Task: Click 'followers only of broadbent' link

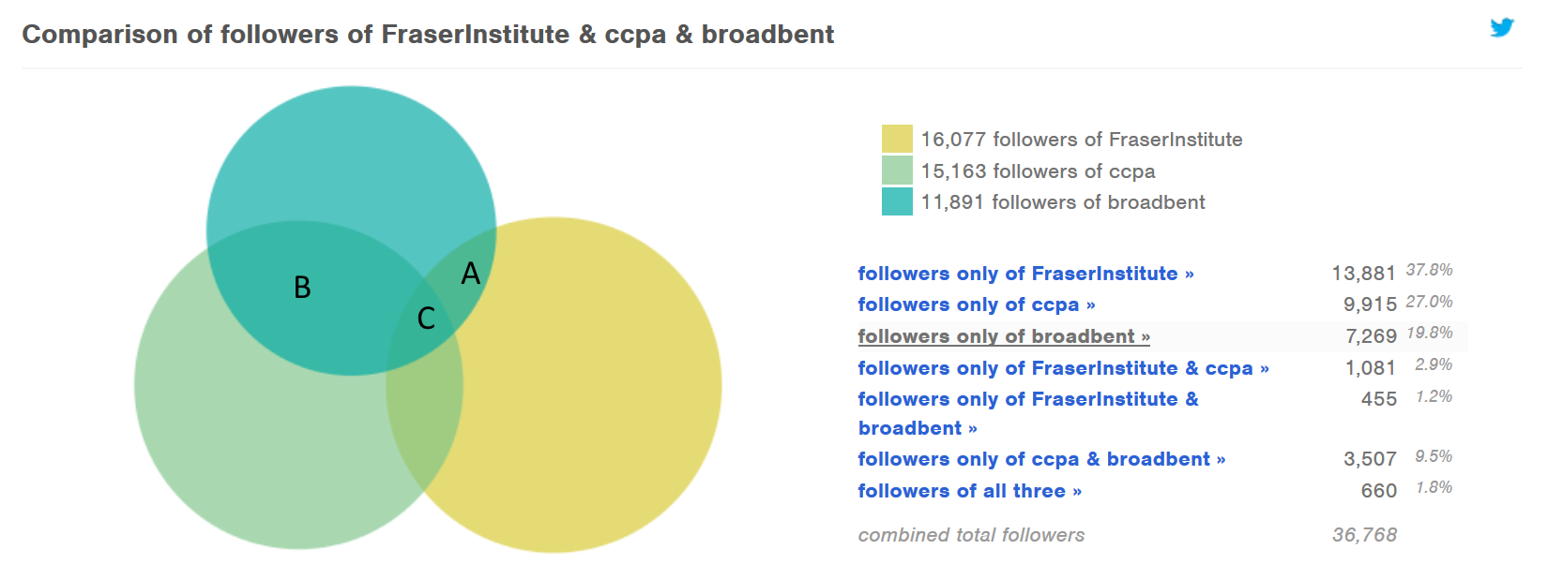Action: pos(1003,336)
